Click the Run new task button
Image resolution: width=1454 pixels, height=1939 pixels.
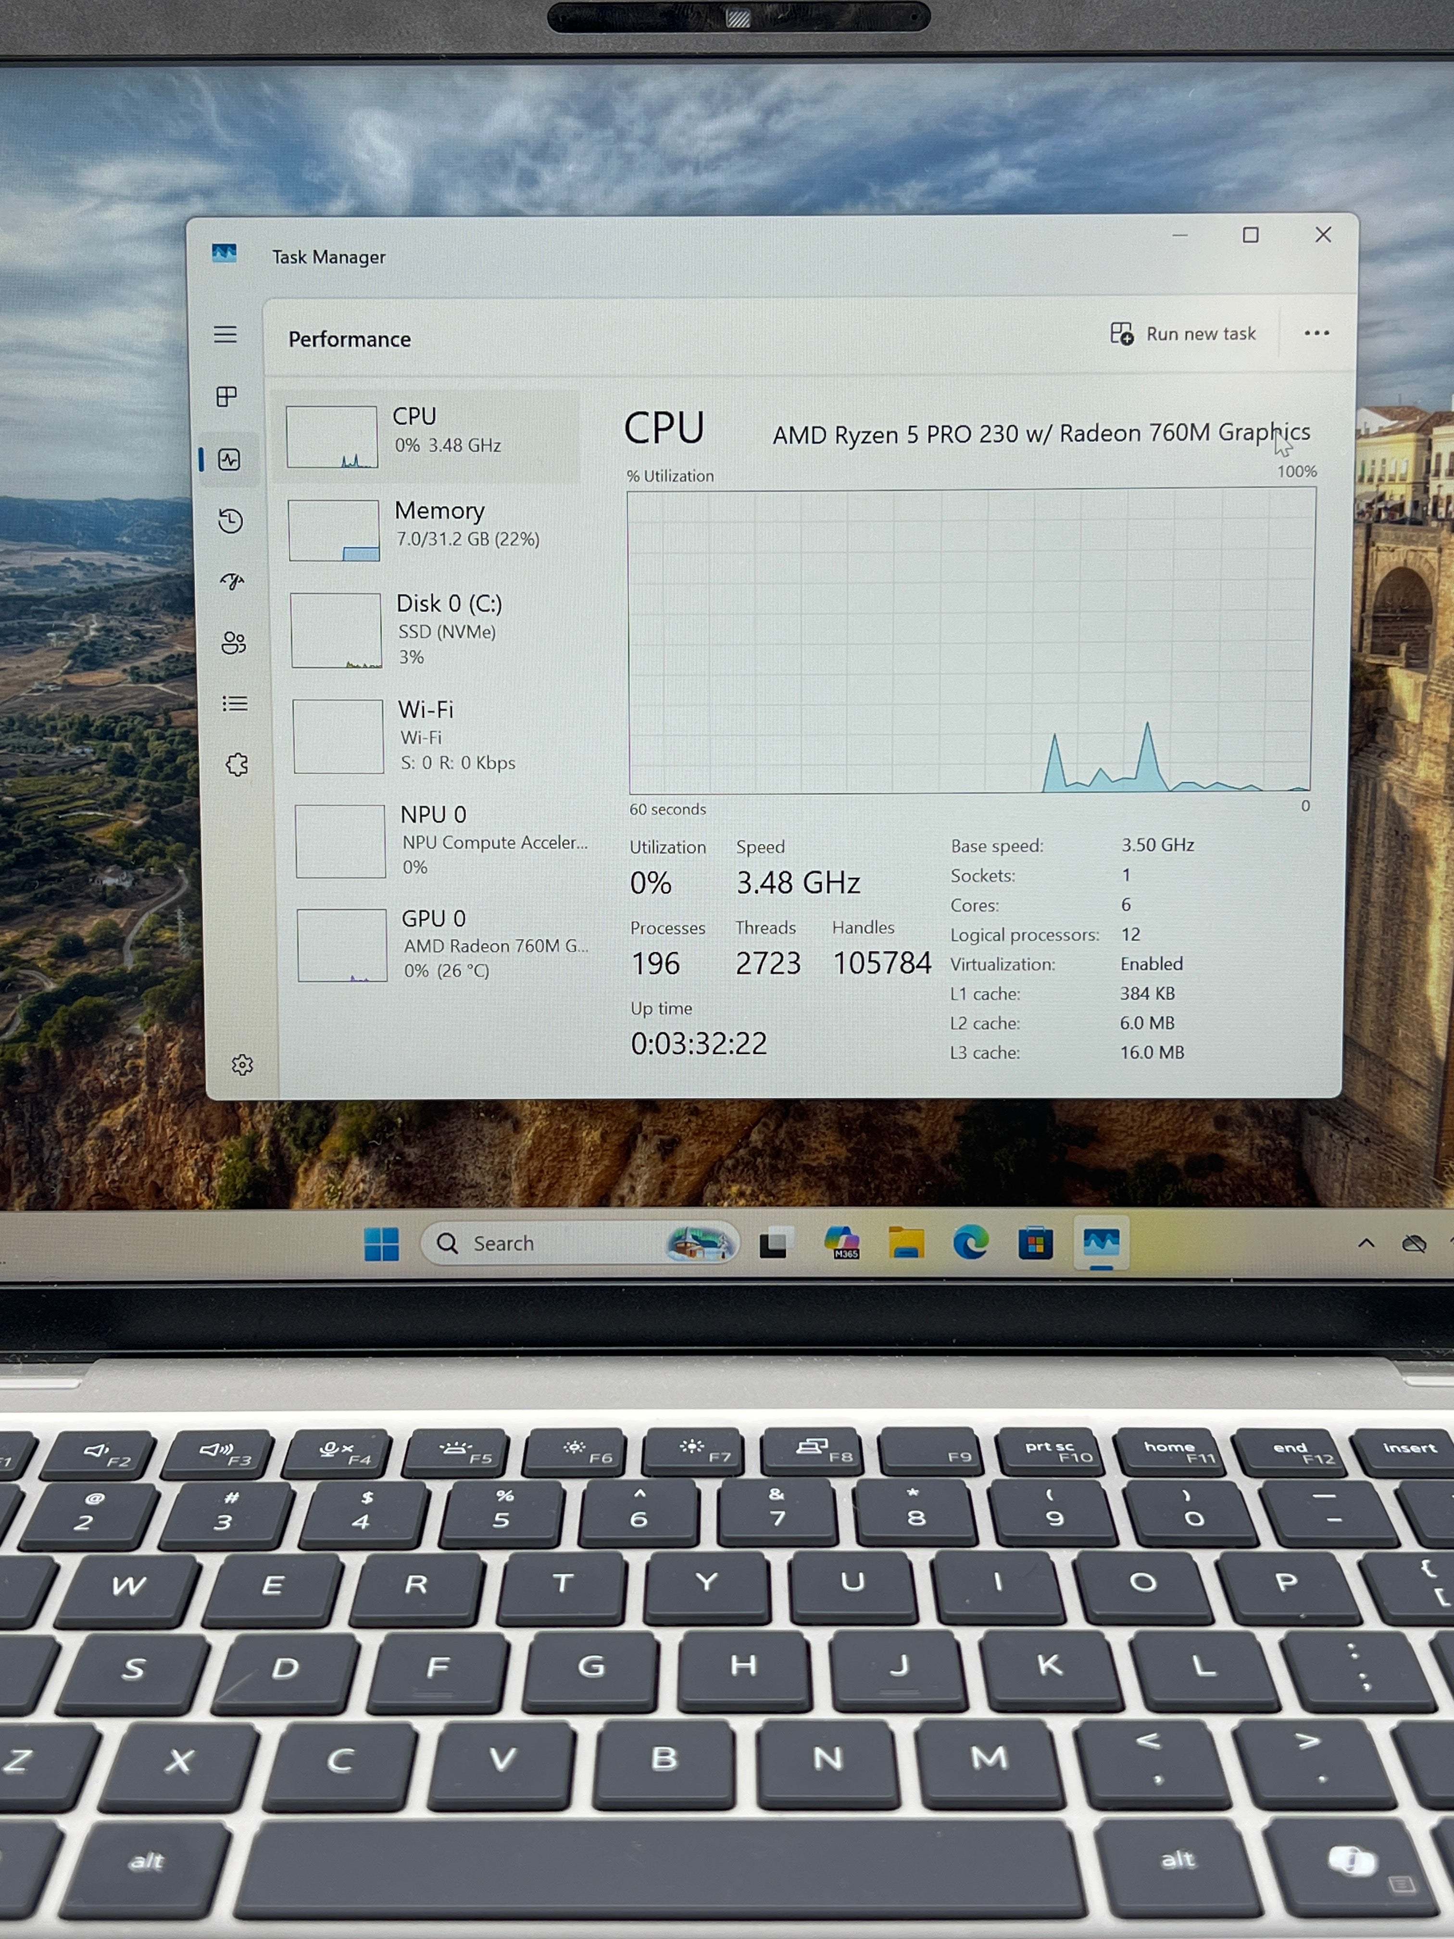coord(1182,334)
